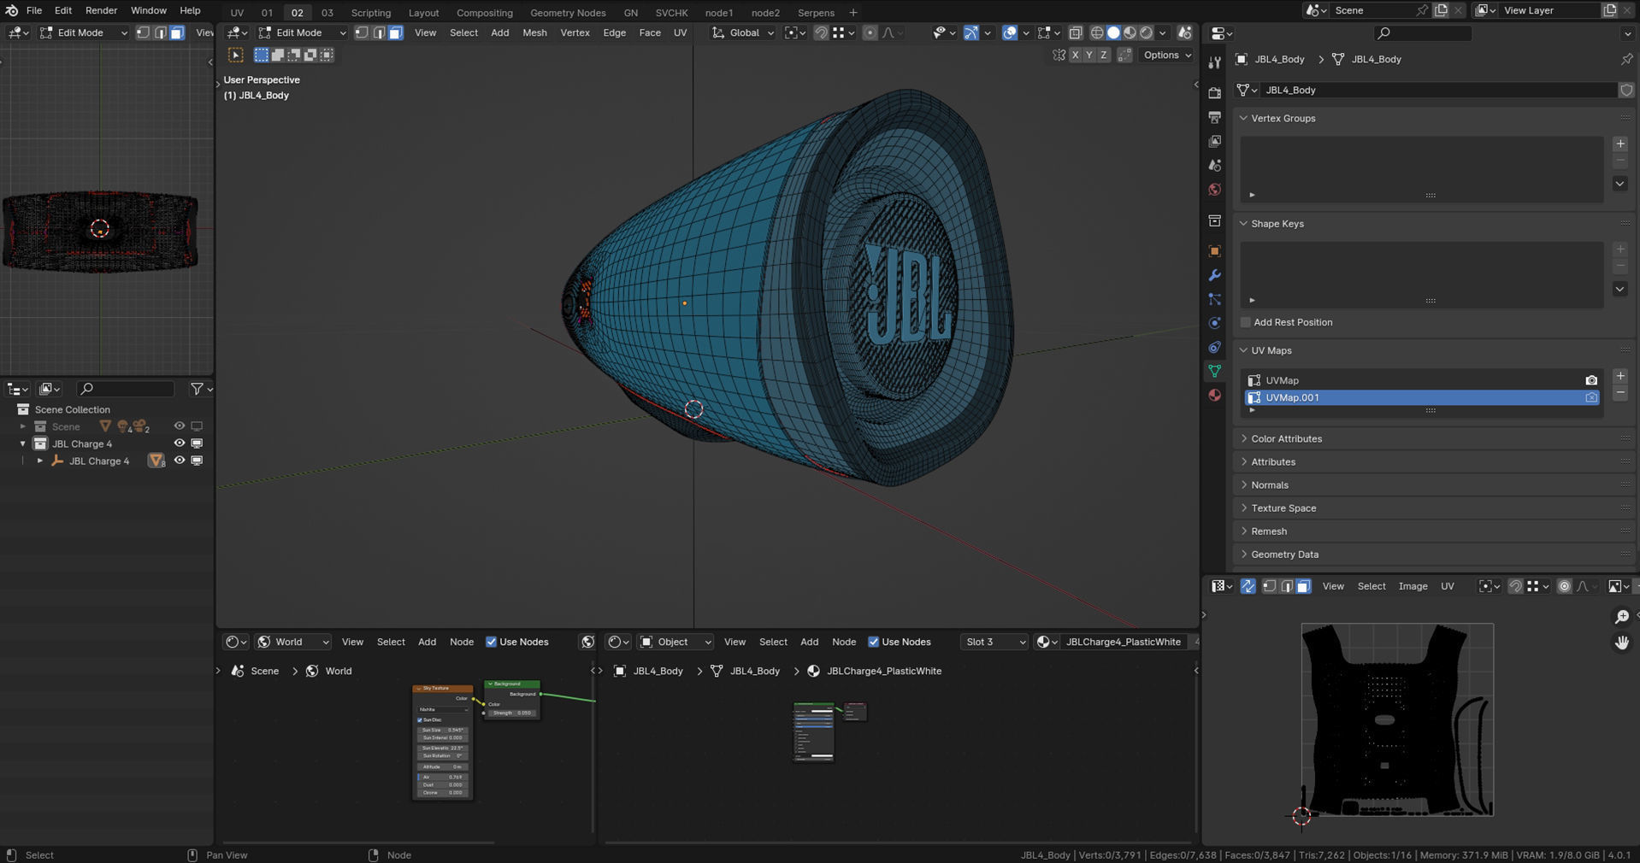Viewport: 1640px width, 863px height.
Task: Remove the selected UV map with minus button
Action: pyautogui.click(x=1620, y=393)
